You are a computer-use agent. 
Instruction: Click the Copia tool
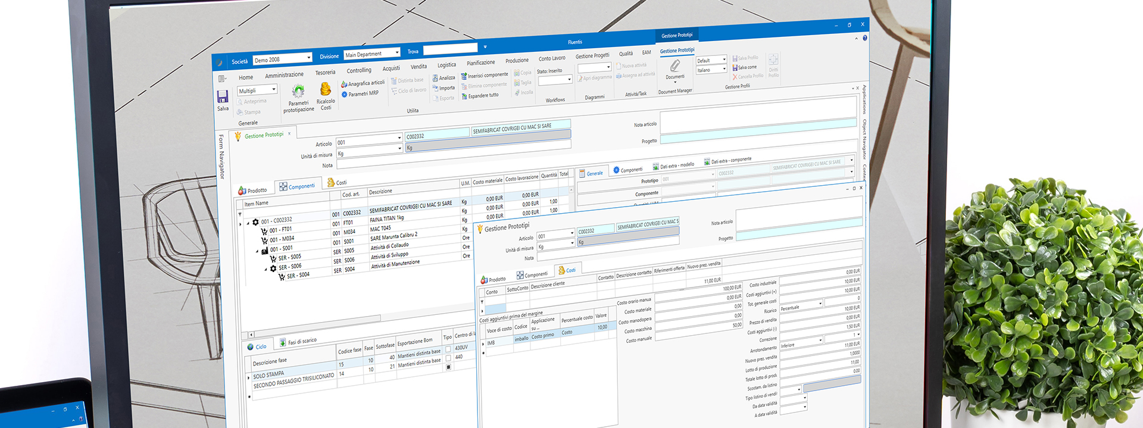point(522,73)
